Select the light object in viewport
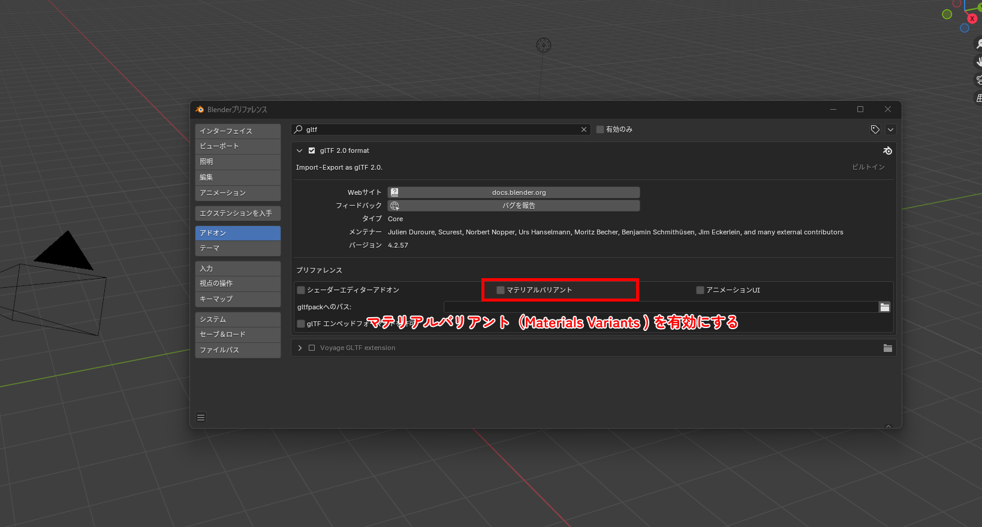 [544, 45]
